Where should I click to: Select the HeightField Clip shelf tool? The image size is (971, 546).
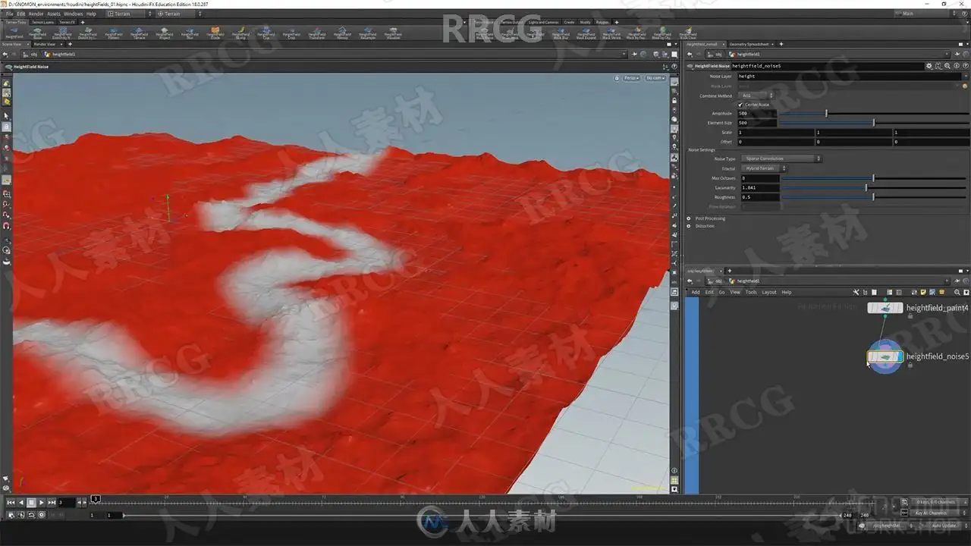[265, 33]
